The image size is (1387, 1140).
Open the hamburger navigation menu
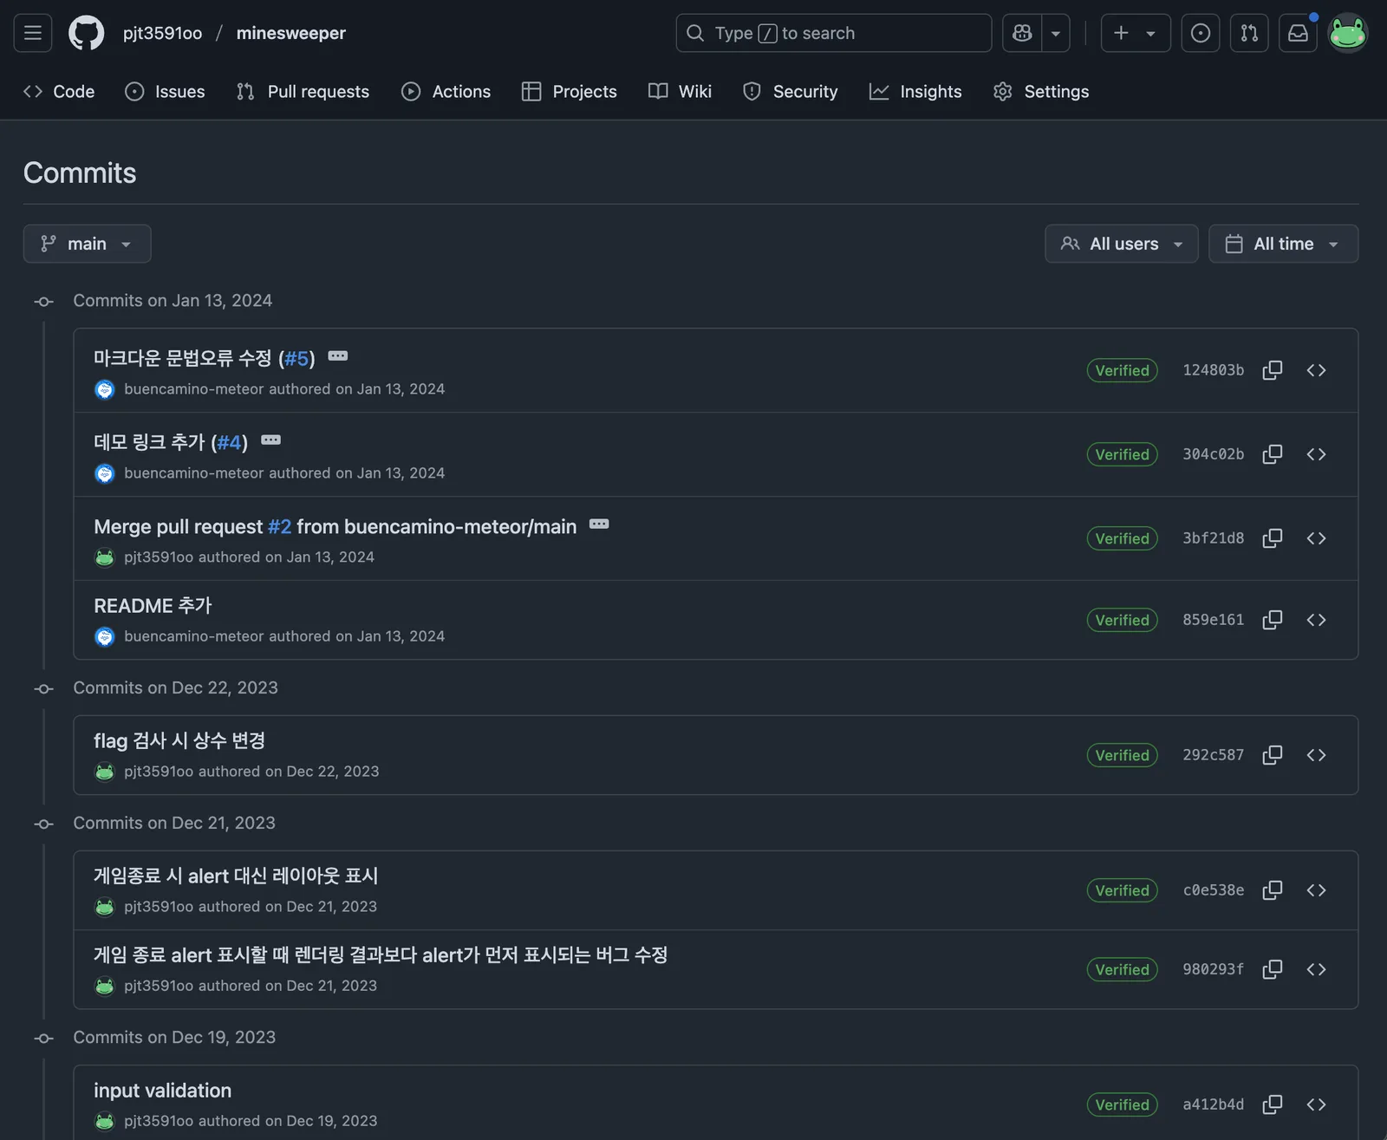tap(33, 33)
